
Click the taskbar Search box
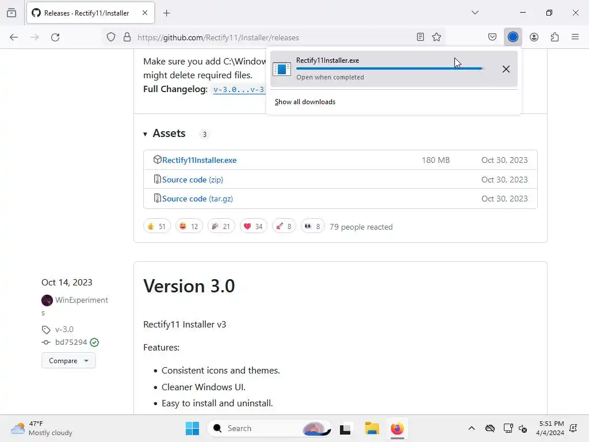point(269,428)
